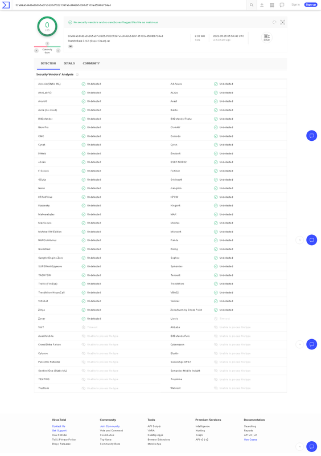
Task: Click How It Works footer link
Action: (59, 435)
